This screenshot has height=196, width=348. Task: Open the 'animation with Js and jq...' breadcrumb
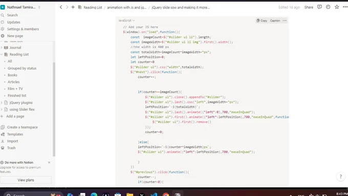point(127,8)
